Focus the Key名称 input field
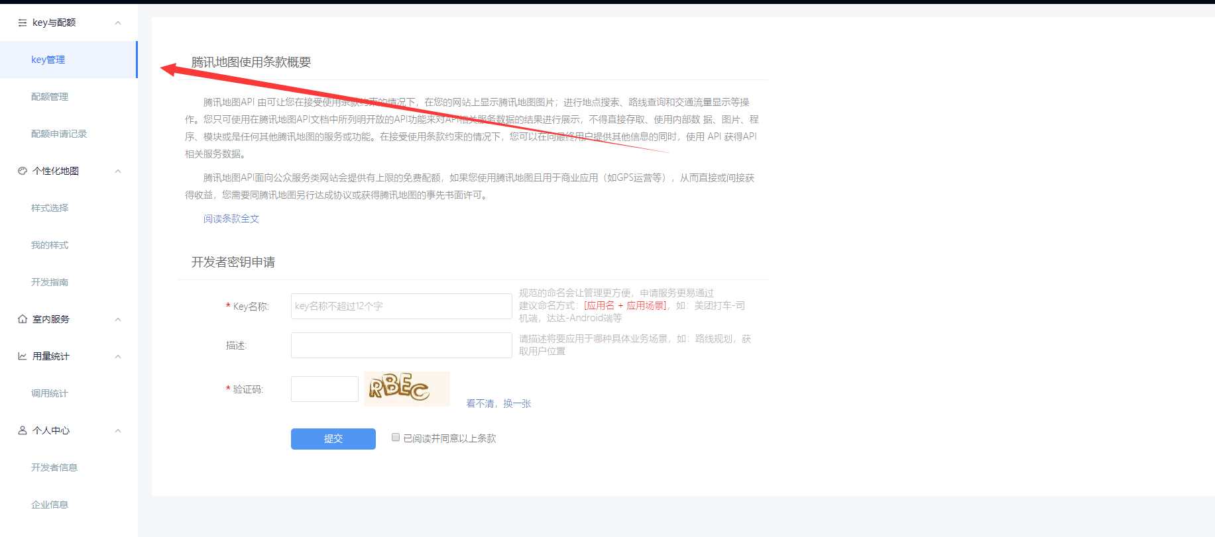1215x537 pixels. 401,306
